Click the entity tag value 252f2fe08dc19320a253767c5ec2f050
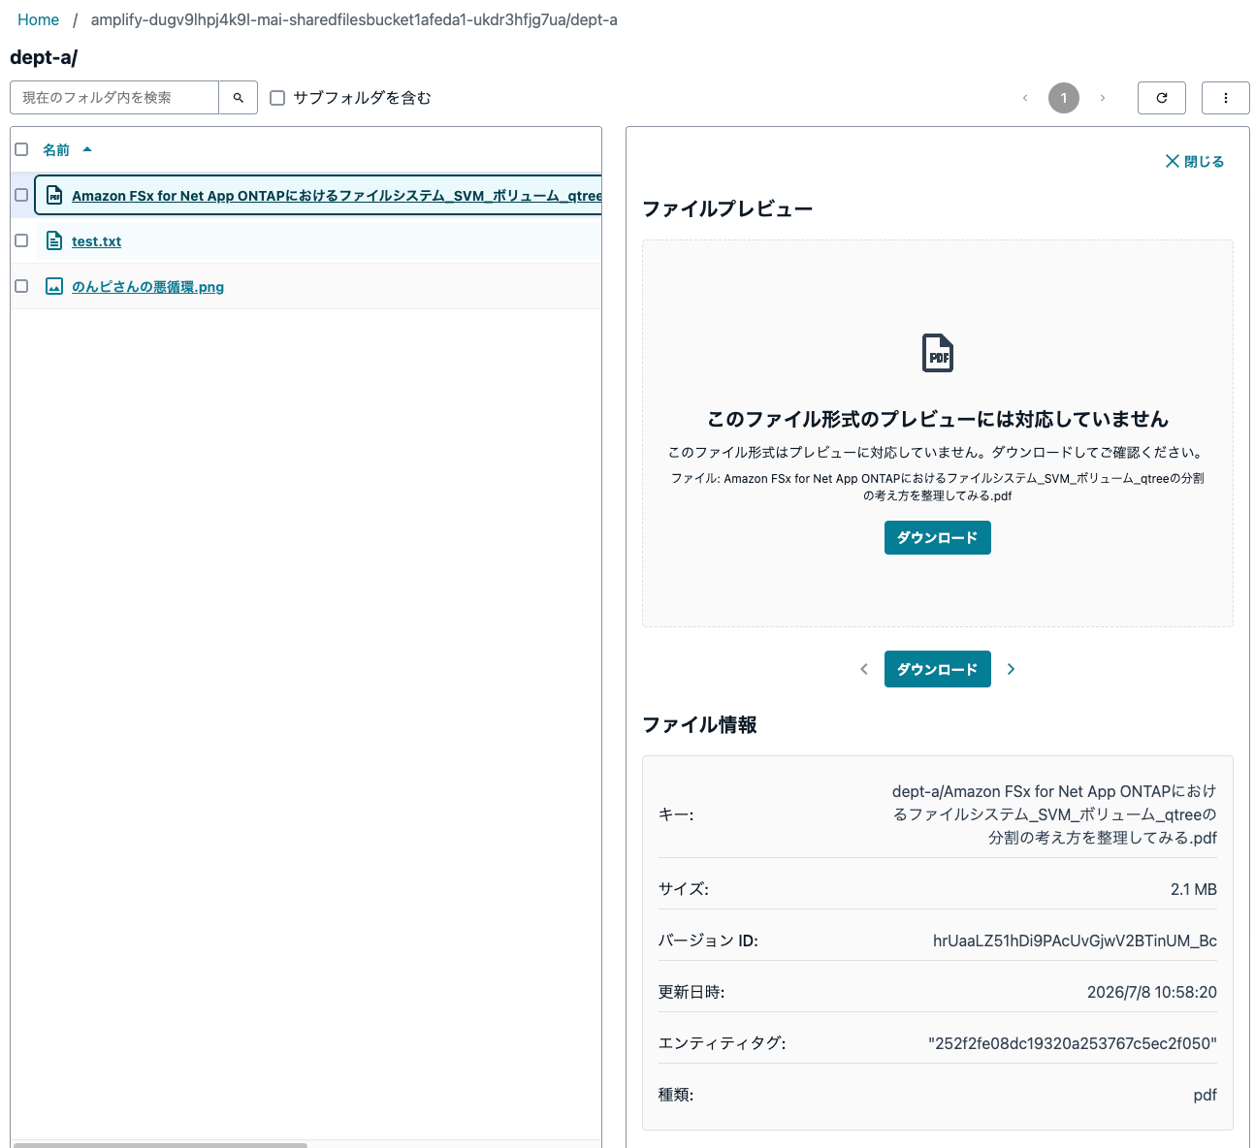Image resolution: width=1255 pixels, height=1148 pixels. coord(1073,1043)
